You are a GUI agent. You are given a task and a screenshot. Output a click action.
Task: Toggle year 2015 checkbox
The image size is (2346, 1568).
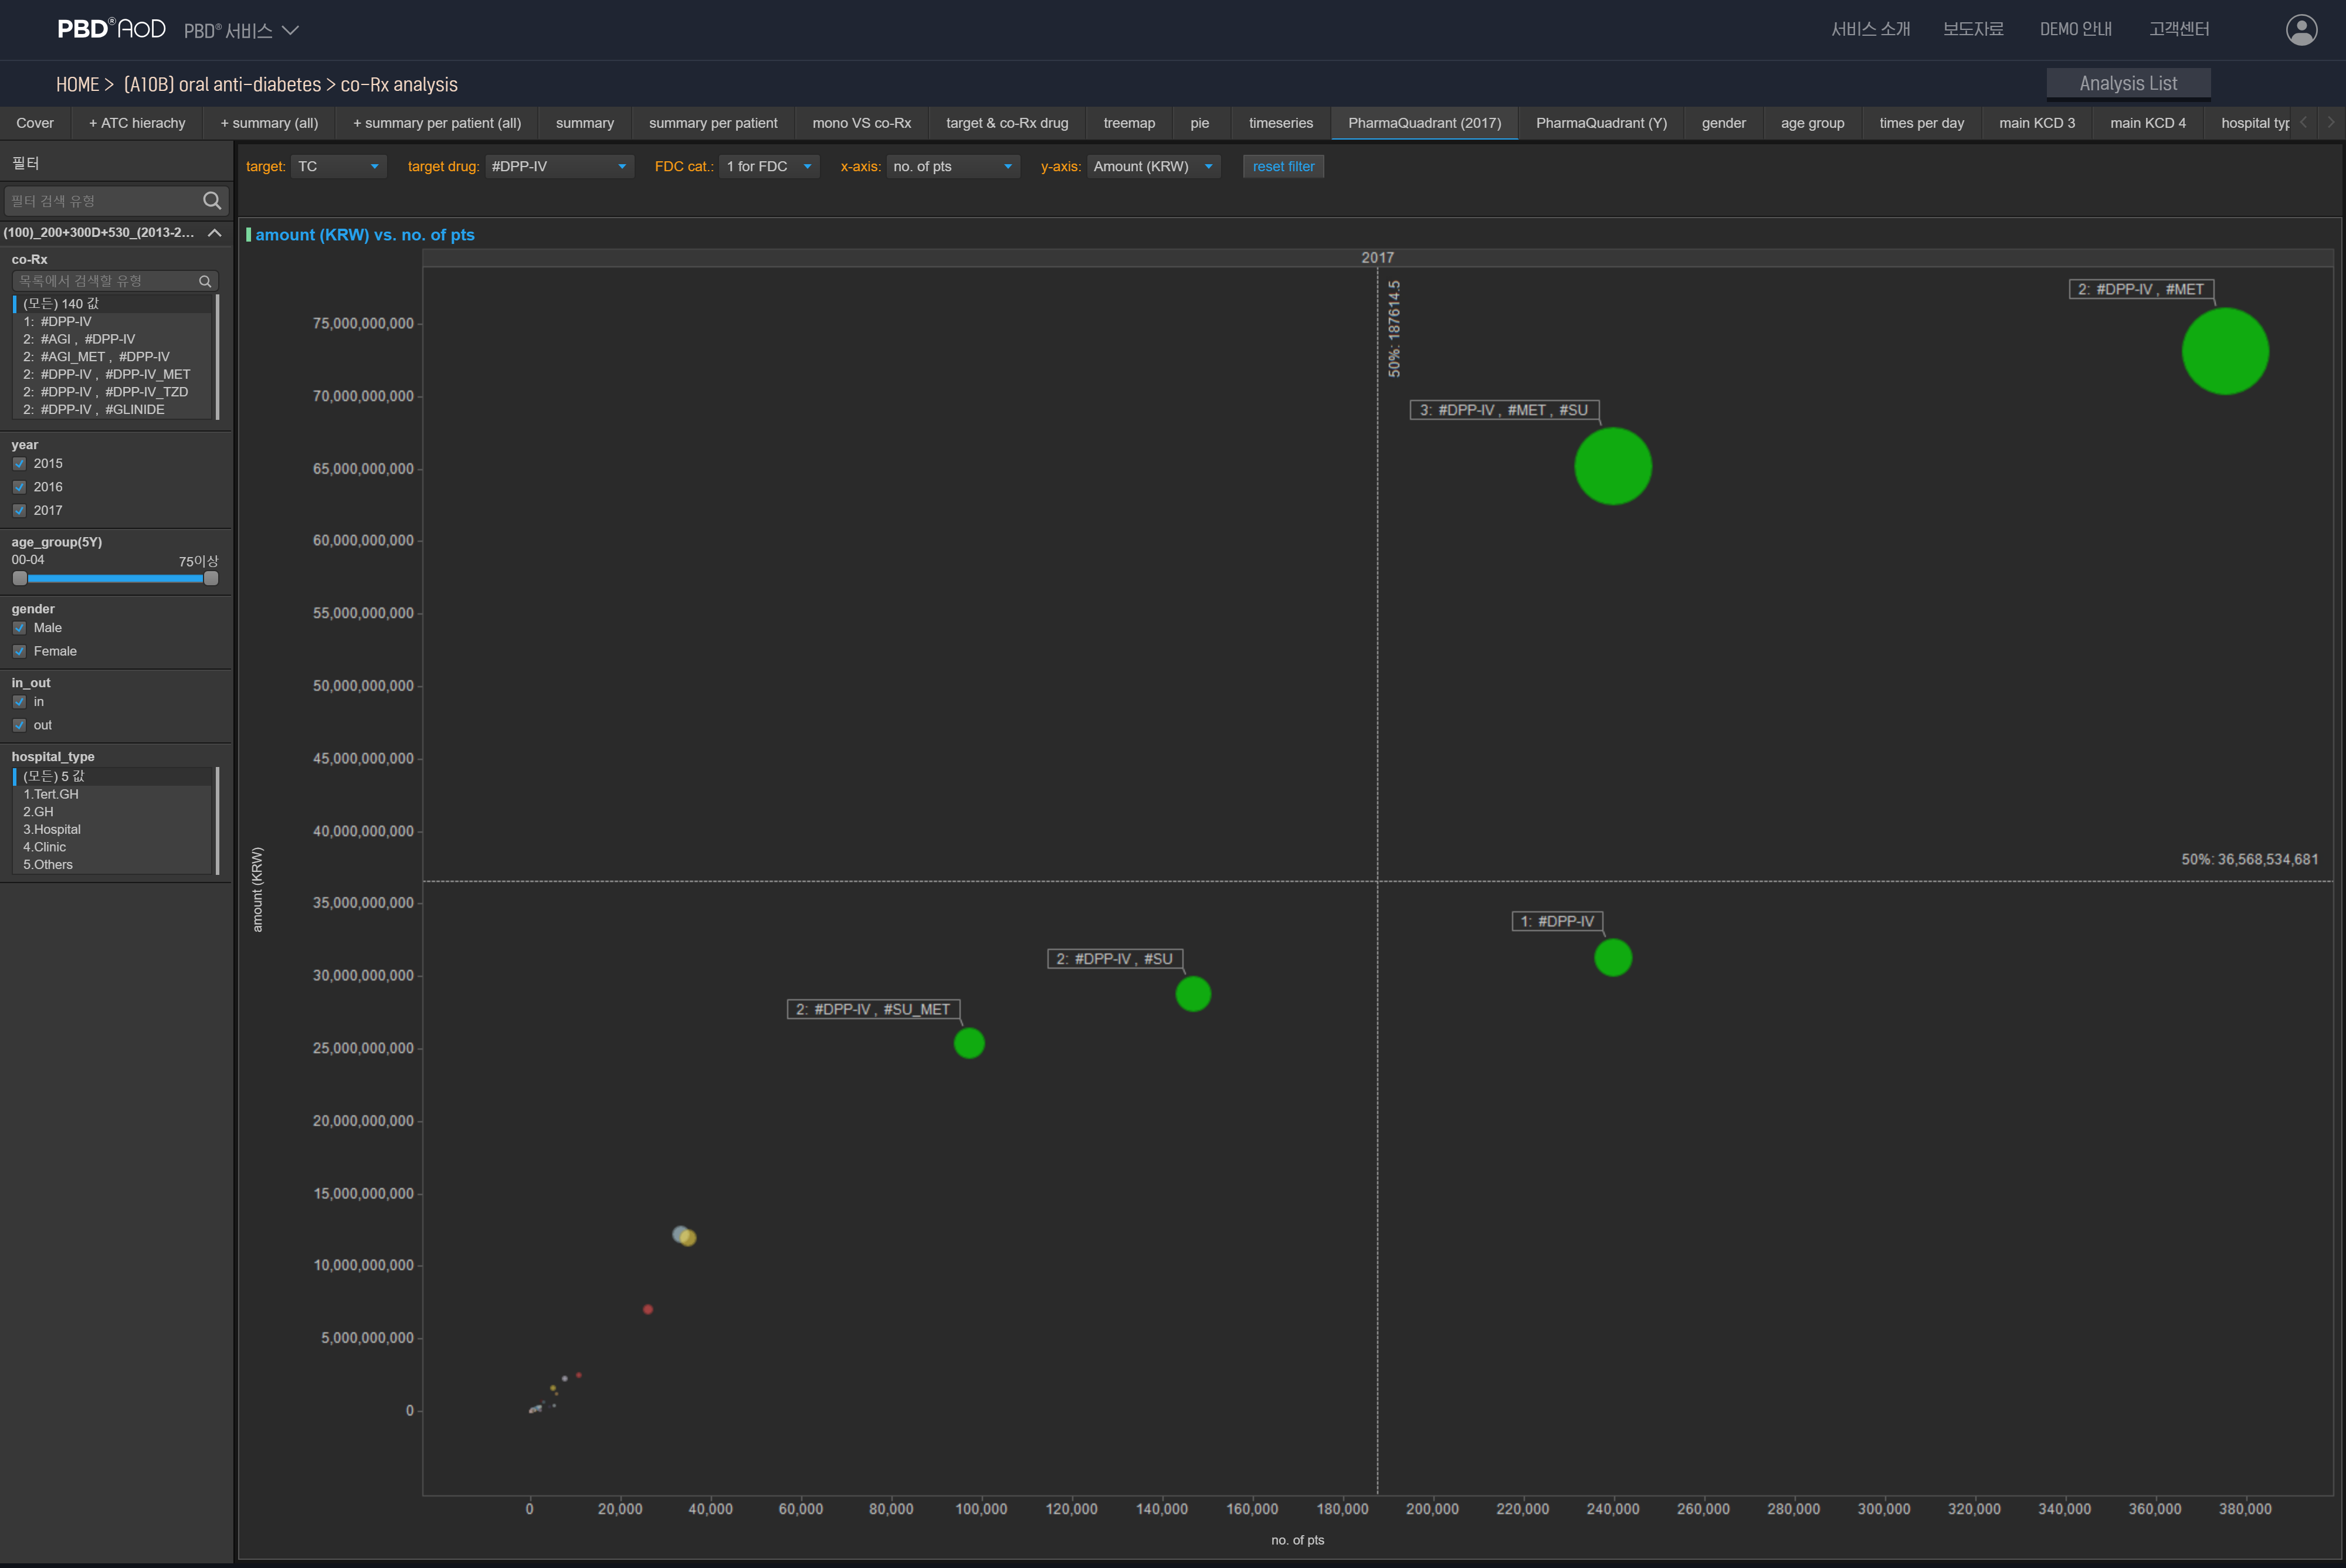19,463
